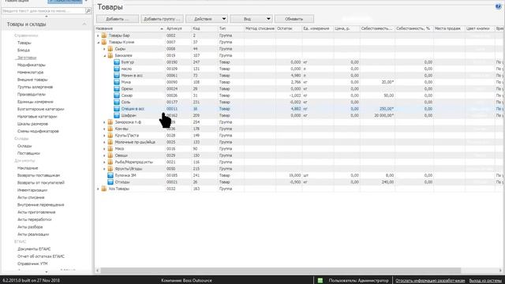Image resolution: width=505 pixels, height=284 pixels.
Task: Open Инвентаризации in navigation menu
Action: (32, 190)
